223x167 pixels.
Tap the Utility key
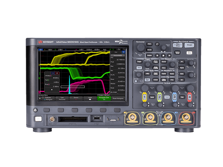click(147, 74)
